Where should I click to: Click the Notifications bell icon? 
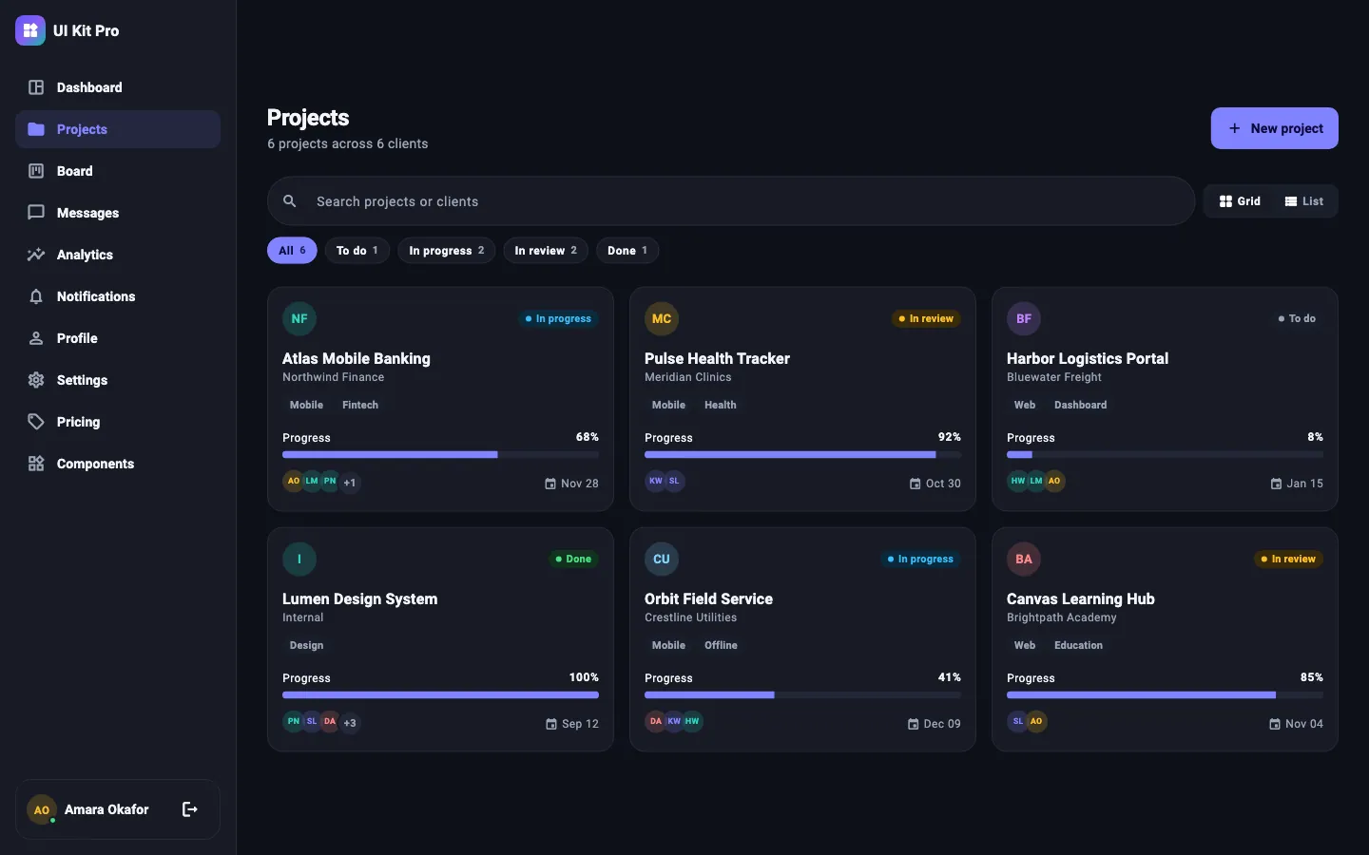36,296
